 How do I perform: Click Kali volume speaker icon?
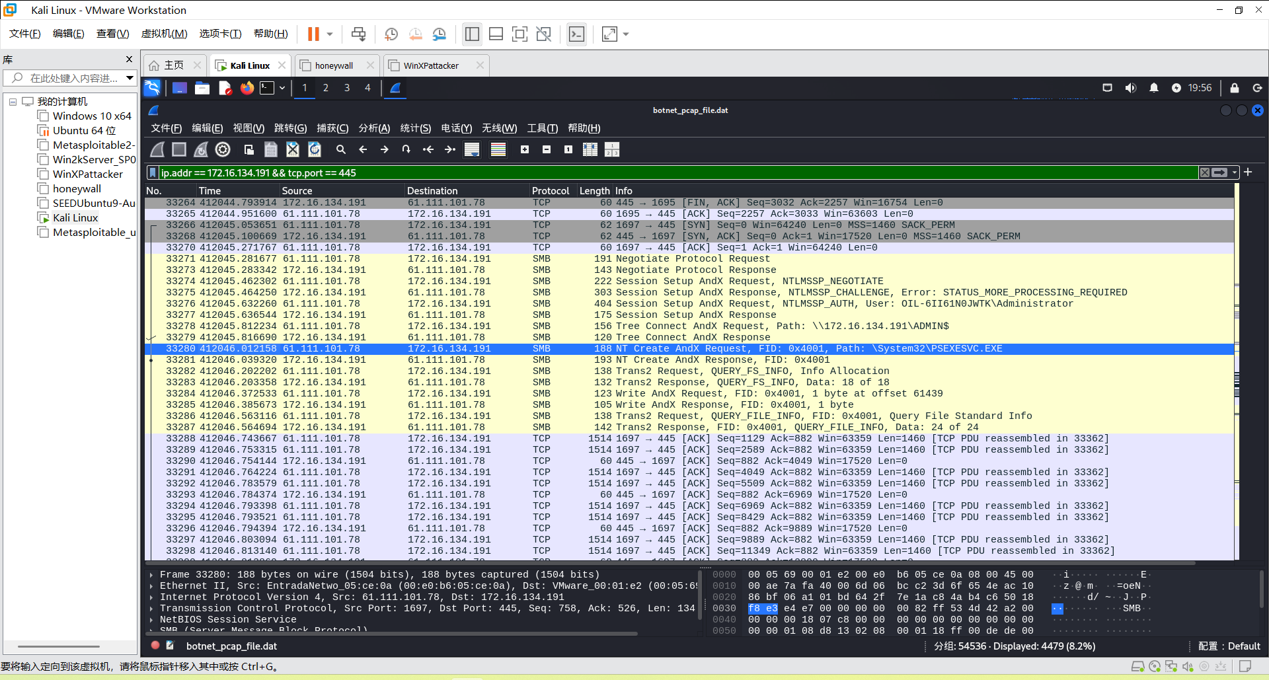point(1131,88)
